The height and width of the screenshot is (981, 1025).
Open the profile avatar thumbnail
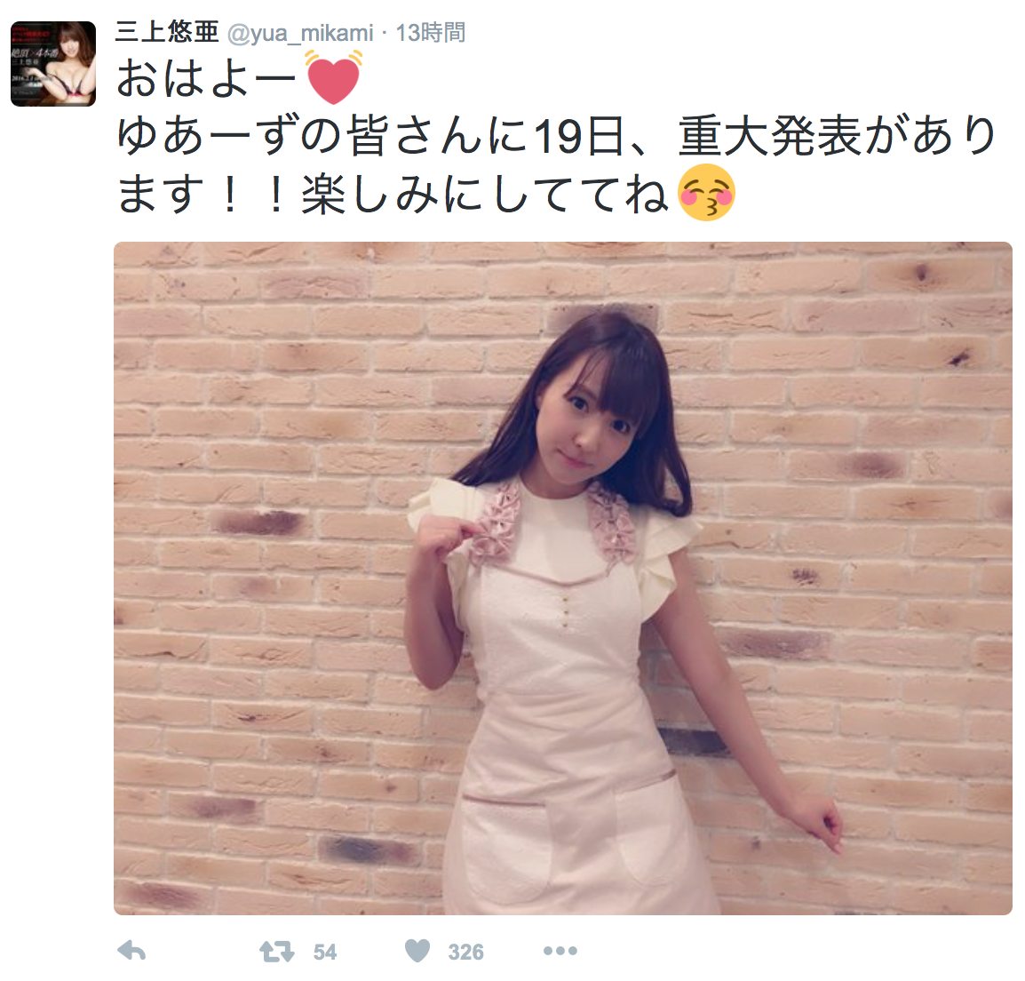pos(53,63)
